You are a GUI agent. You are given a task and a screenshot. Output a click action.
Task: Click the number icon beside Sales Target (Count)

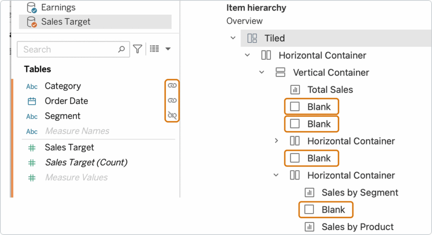[32, 163]
